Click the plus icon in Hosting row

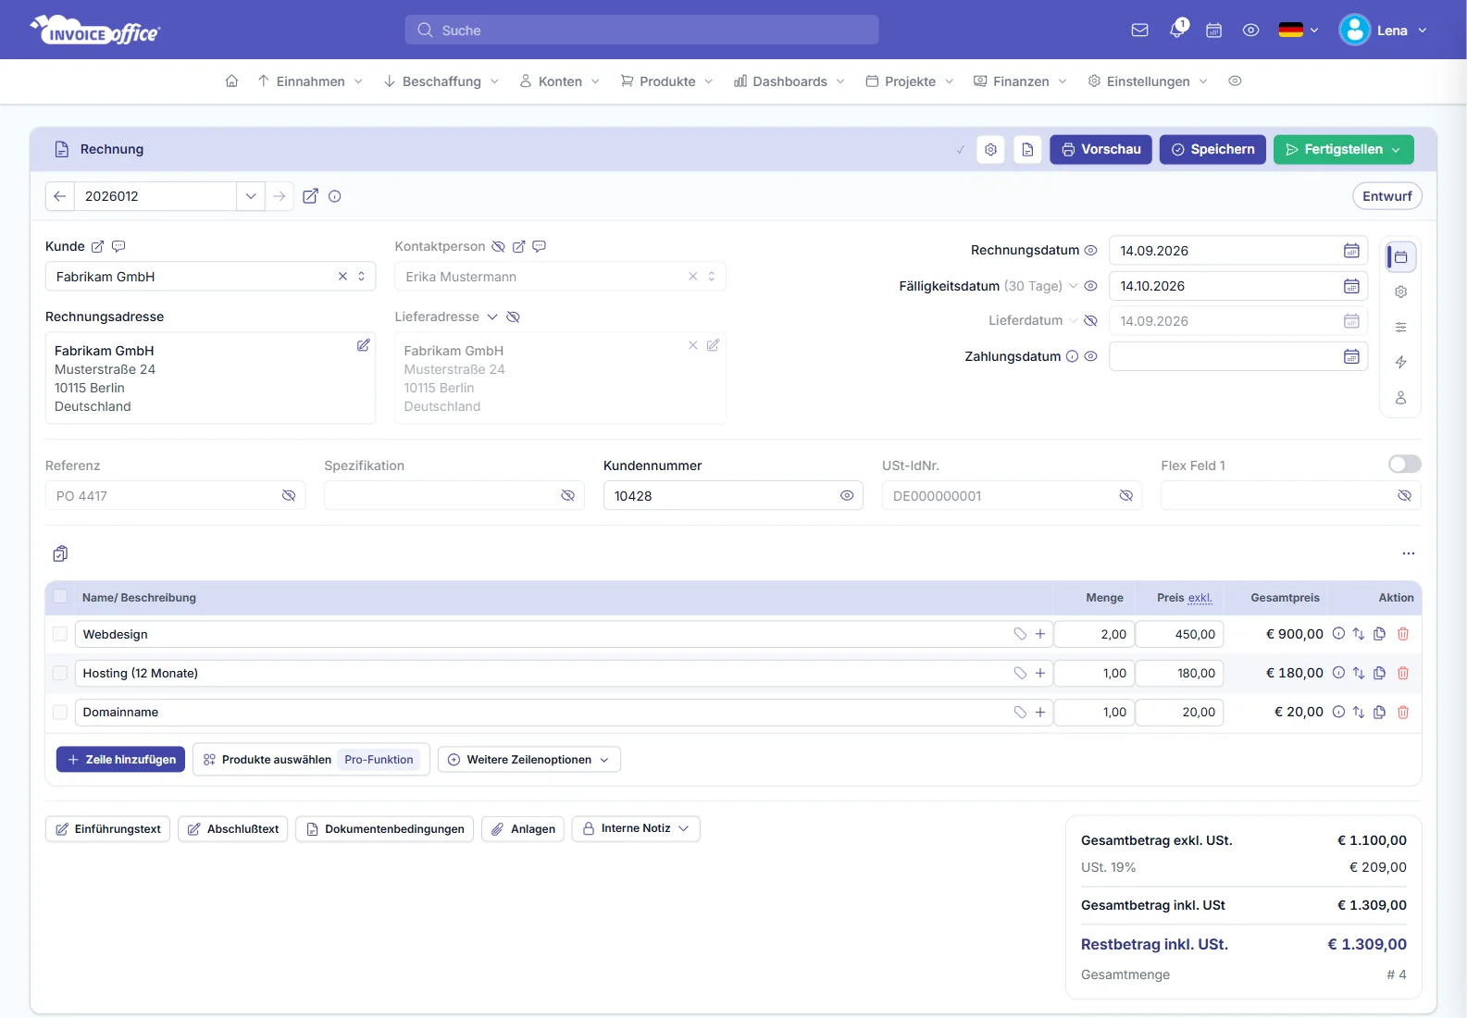1040,673
